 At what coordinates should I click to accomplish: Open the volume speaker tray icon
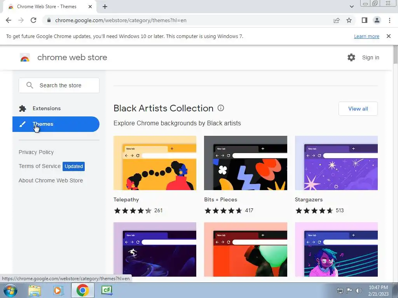[x=359, y=291]
